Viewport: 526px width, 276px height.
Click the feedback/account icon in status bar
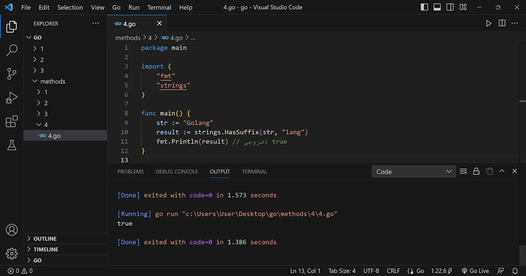[501, 271]
